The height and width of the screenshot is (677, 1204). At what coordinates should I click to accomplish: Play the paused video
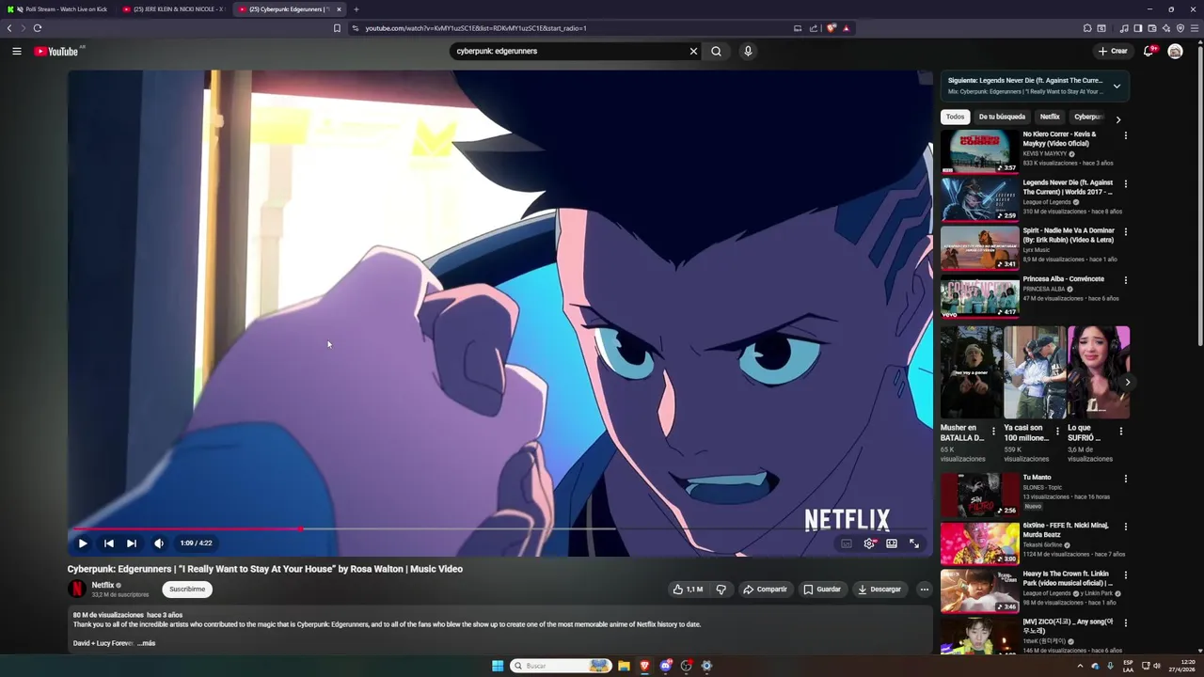point(83,543)
